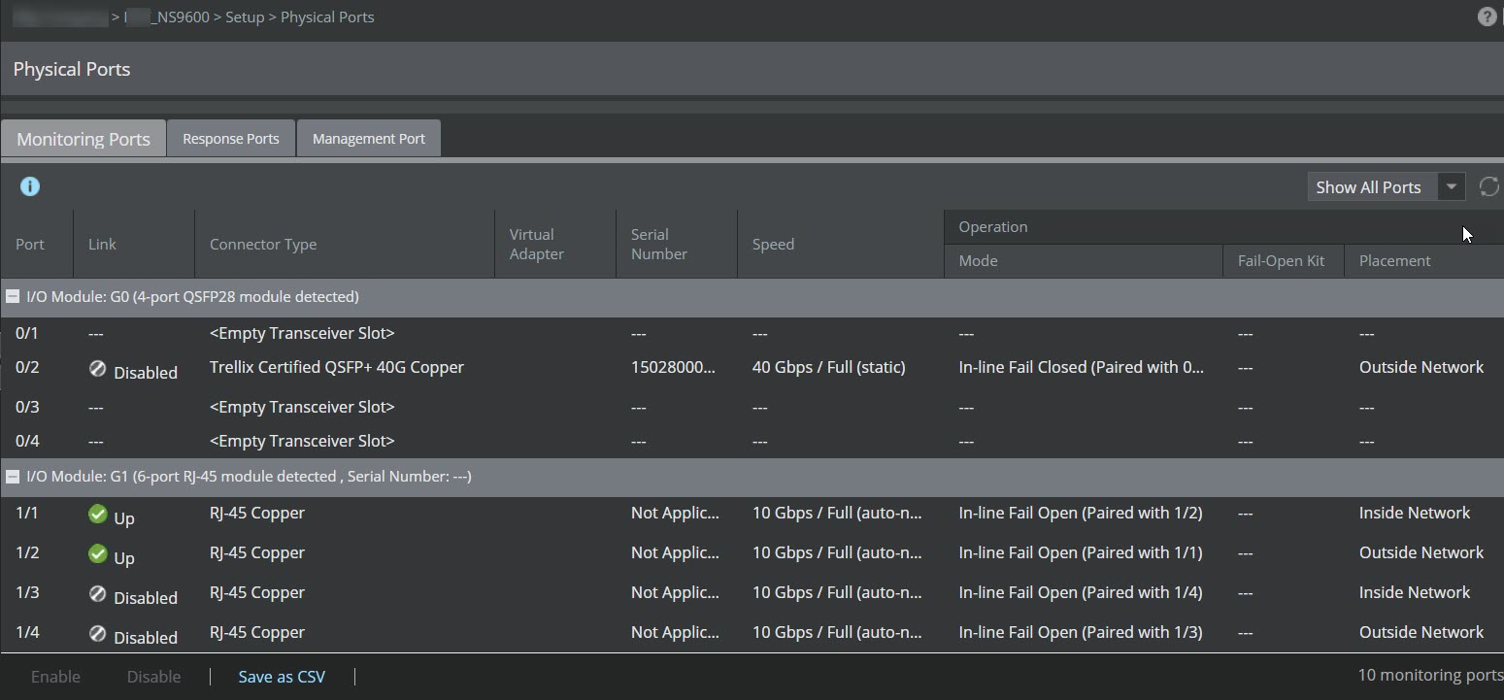Click Save as CSV link
The image size is (1504, 700).
pos(282,677)
